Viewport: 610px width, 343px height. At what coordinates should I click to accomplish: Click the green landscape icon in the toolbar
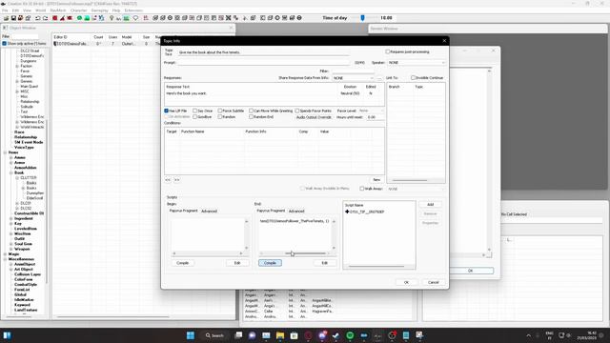click(x=127, y=18)
